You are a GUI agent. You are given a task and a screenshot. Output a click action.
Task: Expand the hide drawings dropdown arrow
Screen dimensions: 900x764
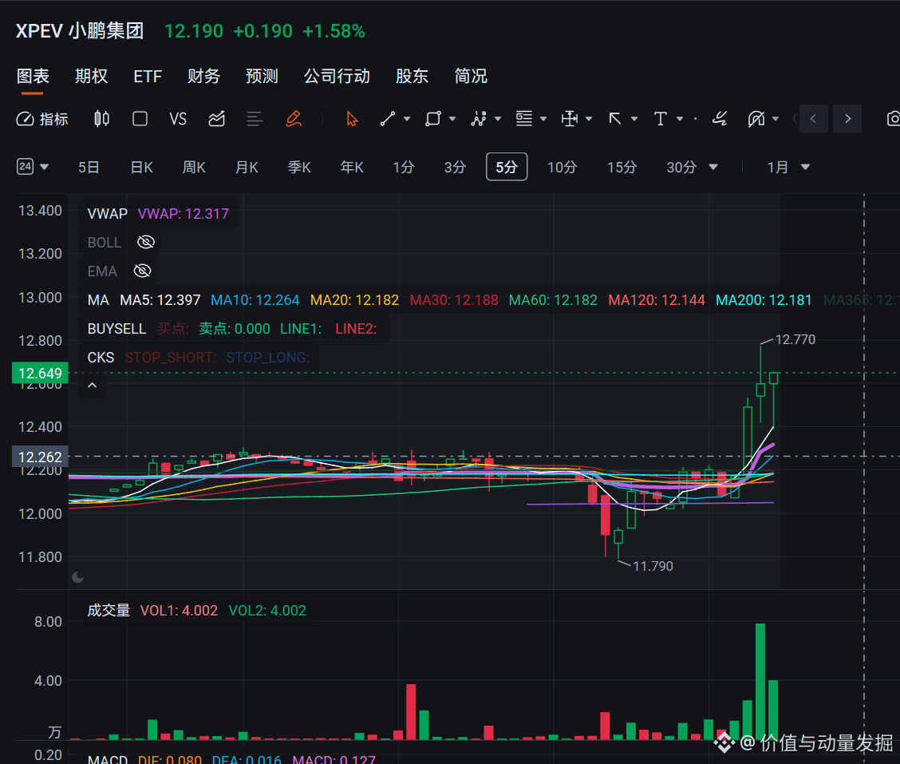[776, 119]
